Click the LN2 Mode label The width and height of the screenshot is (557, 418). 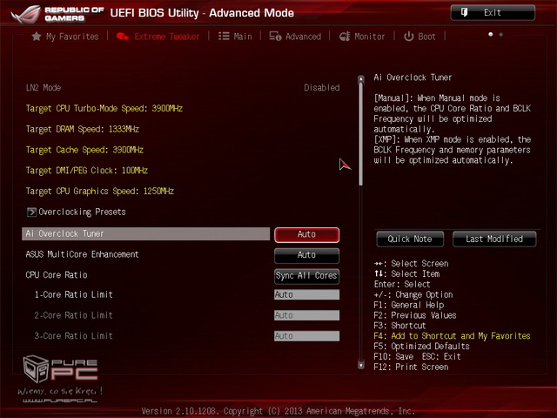pos(44,88)
